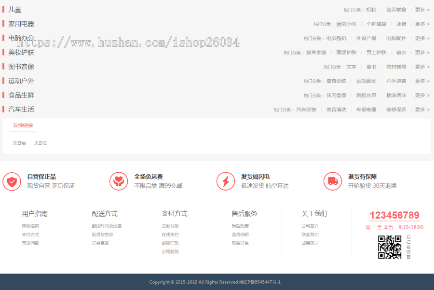Open the 新鲜水果 hot category
Image resolution: width=434 pixels, height=290 pixels.
coord(366,95)
